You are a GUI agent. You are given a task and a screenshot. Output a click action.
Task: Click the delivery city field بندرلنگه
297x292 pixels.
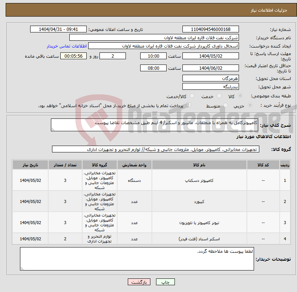click(210, 86)
